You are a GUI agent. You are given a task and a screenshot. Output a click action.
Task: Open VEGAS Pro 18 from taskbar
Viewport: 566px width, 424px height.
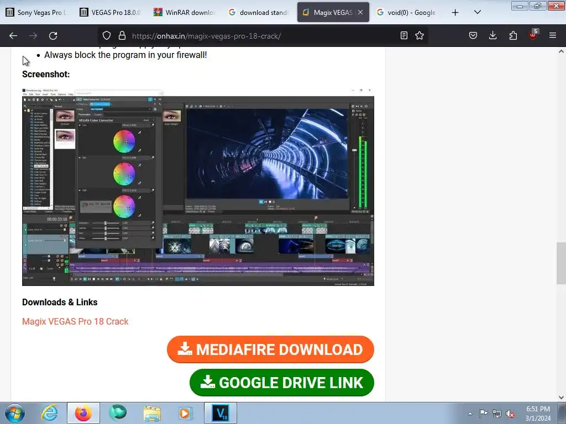coord(221,413)
